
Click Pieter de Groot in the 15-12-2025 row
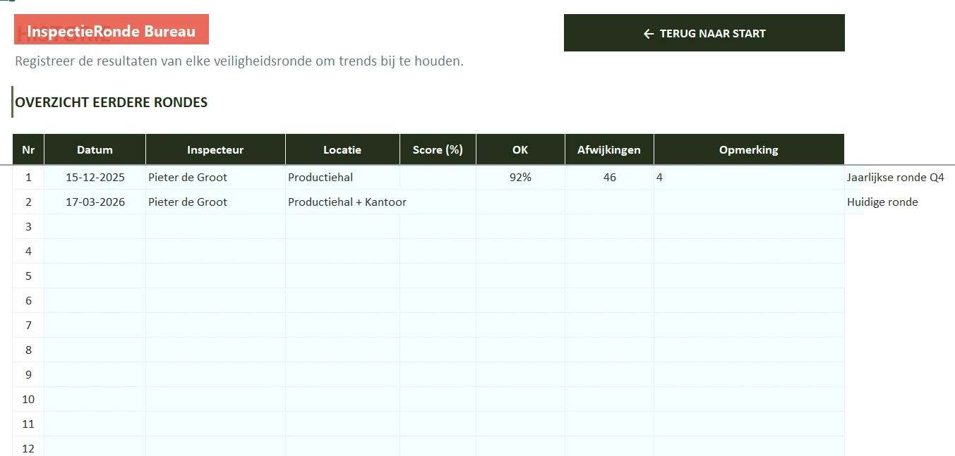click(x=215, y=178)
